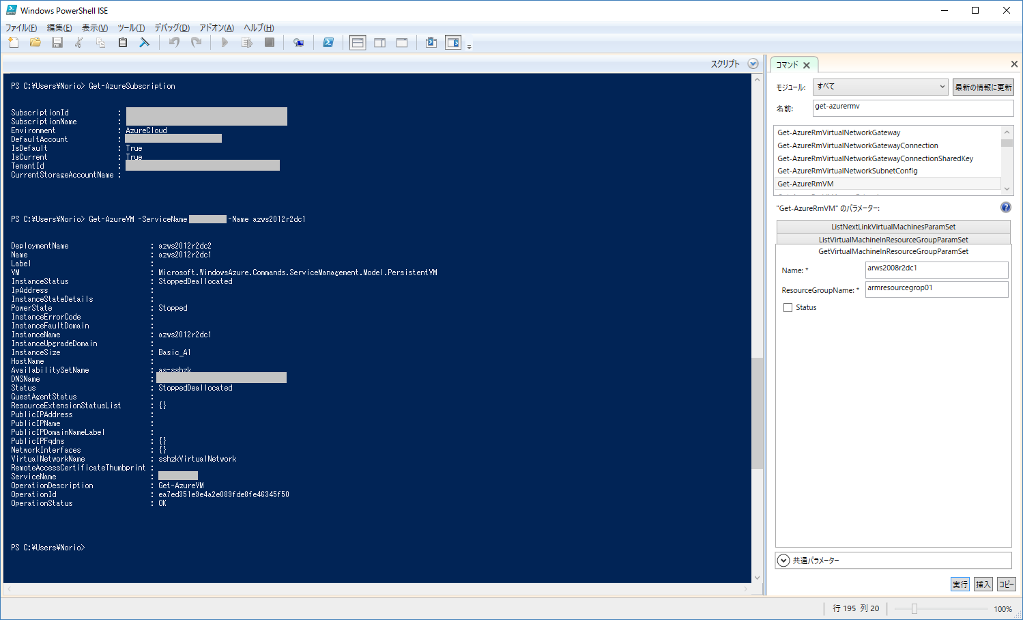Stop operation toolbar icon
This screenshot has height=620, width=1023.
(270, 42)
